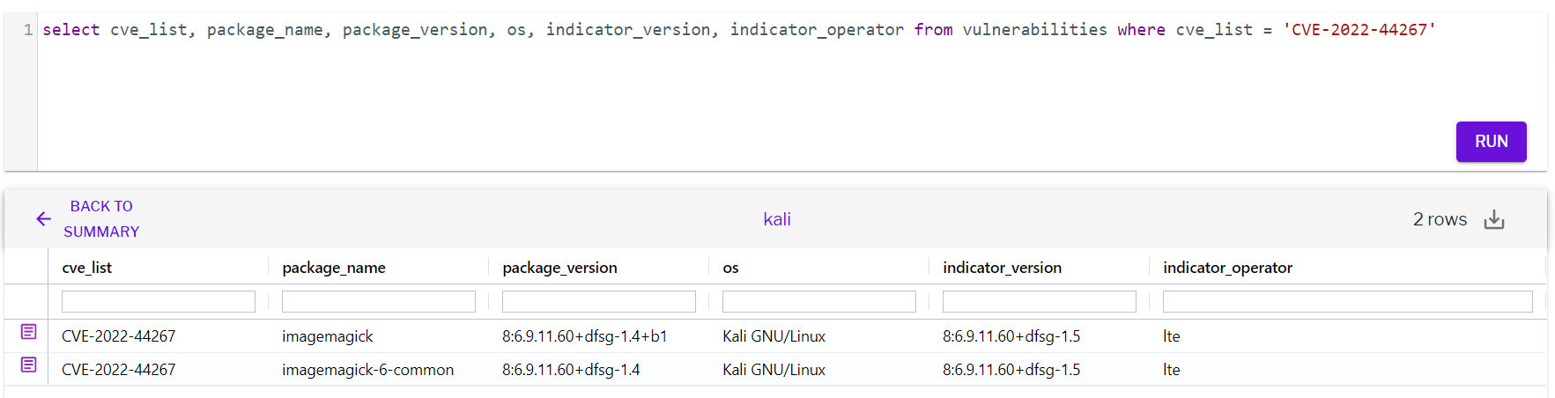The height and width of the screenshot is (398, 1555).
Task: Click line number 1 in the editor gutter
Action: (28, 30)
